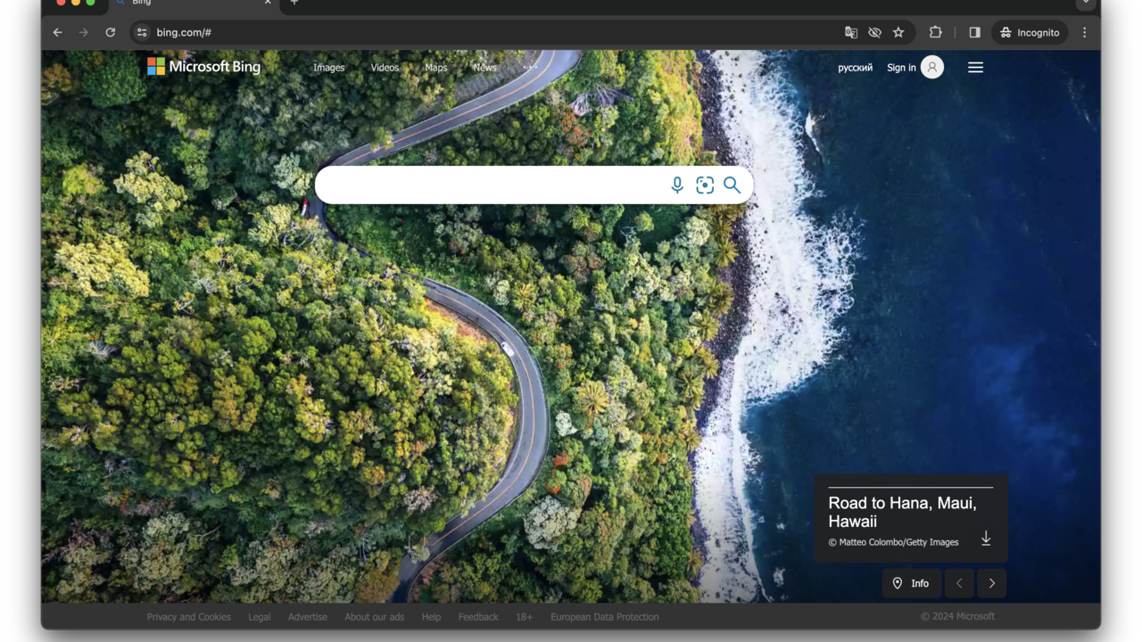Image resolution: width=1142 pixels, height=642 pixels.
Task: Click the translate page icon
Action: tap(851, 32)
